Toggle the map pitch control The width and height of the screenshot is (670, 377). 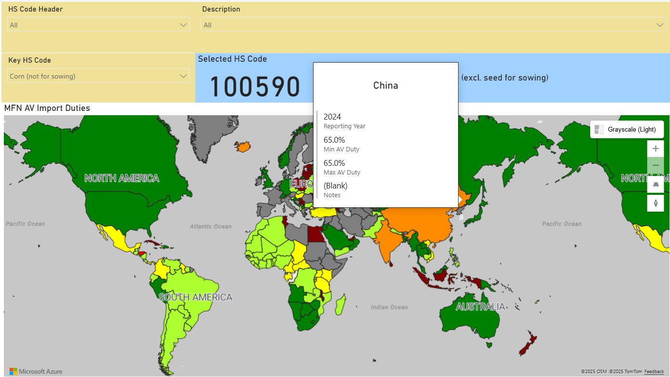[x=655, y=184]
